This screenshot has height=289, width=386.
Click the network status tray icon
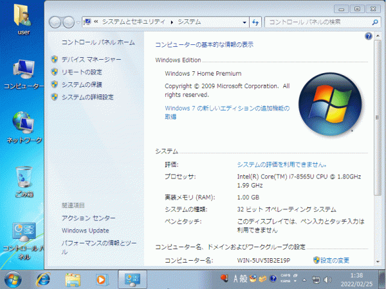point(316,280)
